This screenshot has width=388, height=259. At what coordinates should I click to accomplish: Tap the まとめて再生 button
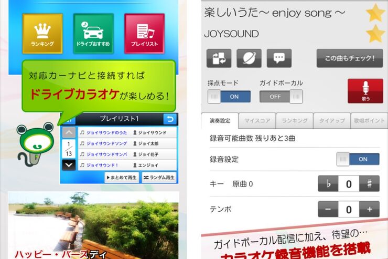122,178
